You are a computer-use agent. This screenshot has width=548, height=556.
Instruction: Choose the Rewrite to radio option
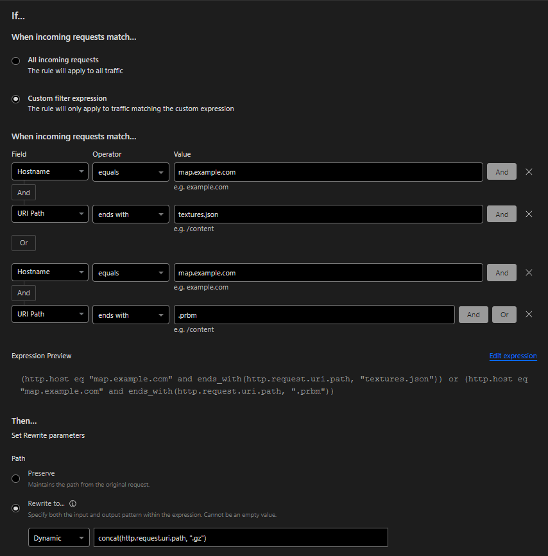pos(16,508)
